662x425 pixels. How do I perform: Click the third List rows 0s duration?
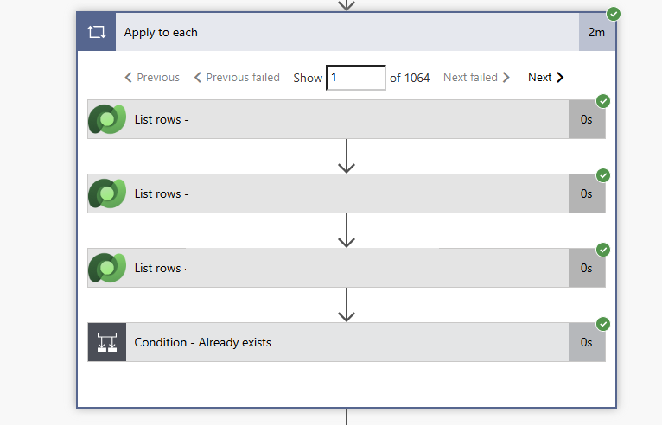[x=587, y=268]
